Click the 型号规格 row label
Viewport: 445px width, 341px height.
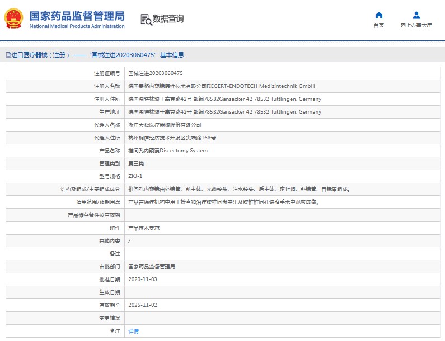(x=110, y=176)
